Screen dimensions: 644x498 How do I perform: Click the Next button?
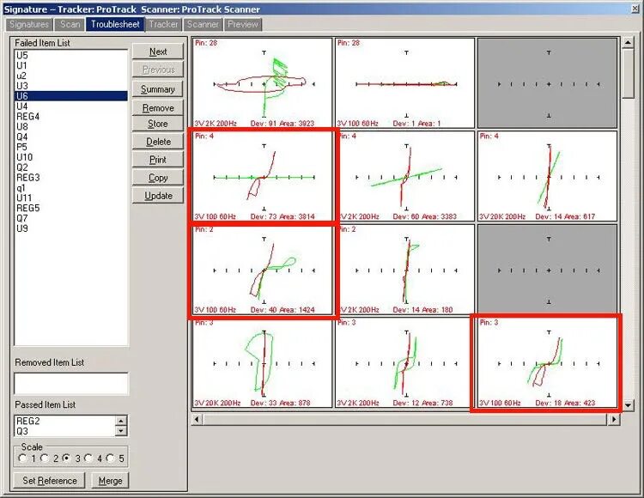pyautogui.click(x=158, y=52)
